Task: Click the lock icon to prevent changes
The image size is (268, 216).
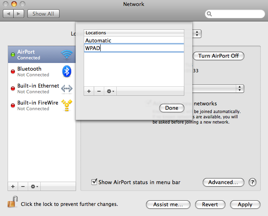Action: point(12,202)
